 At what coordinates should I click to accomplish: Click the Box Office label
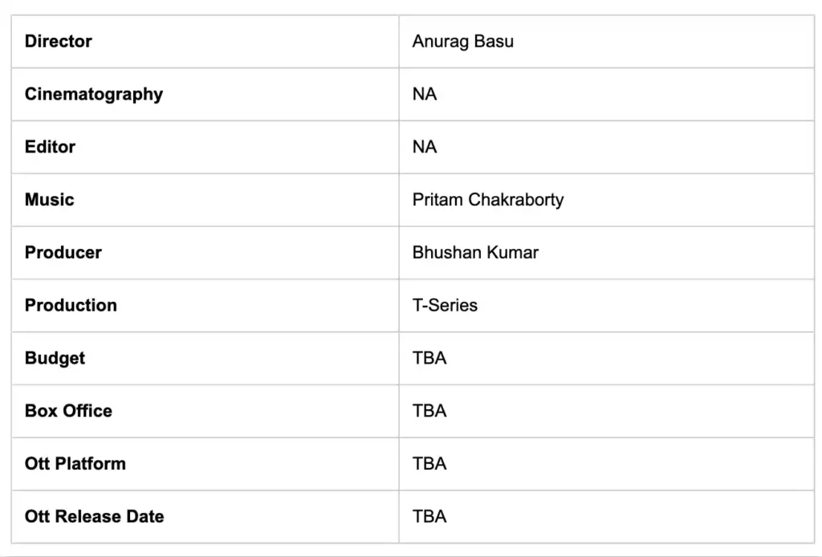pos(68,411)
